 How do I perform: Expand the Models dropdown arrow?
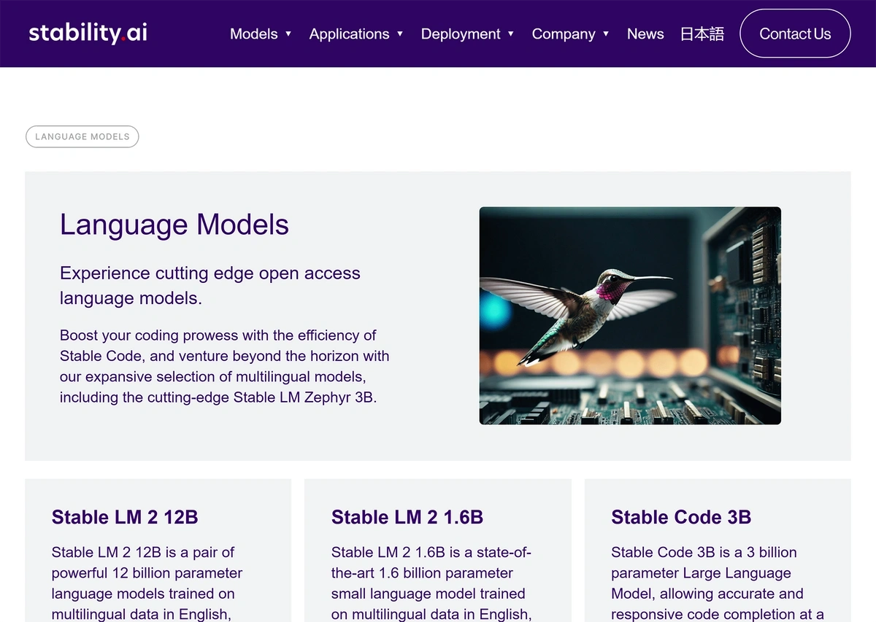[x=288, y=34]
